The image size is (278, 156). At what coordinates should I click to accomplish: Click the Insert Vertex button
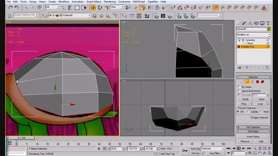(x=253, y=136)
